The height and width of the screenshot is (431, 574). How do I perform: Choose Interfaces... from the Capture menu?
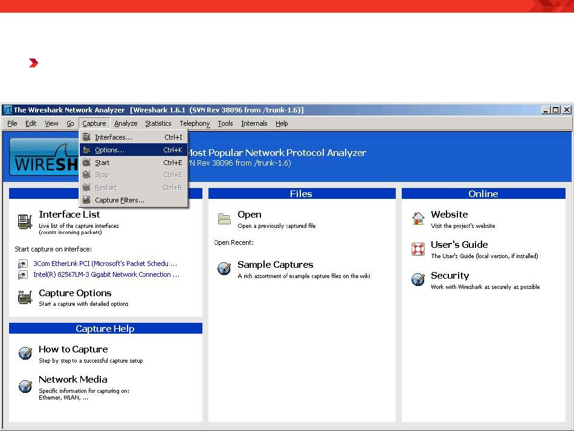click(134, 137)
